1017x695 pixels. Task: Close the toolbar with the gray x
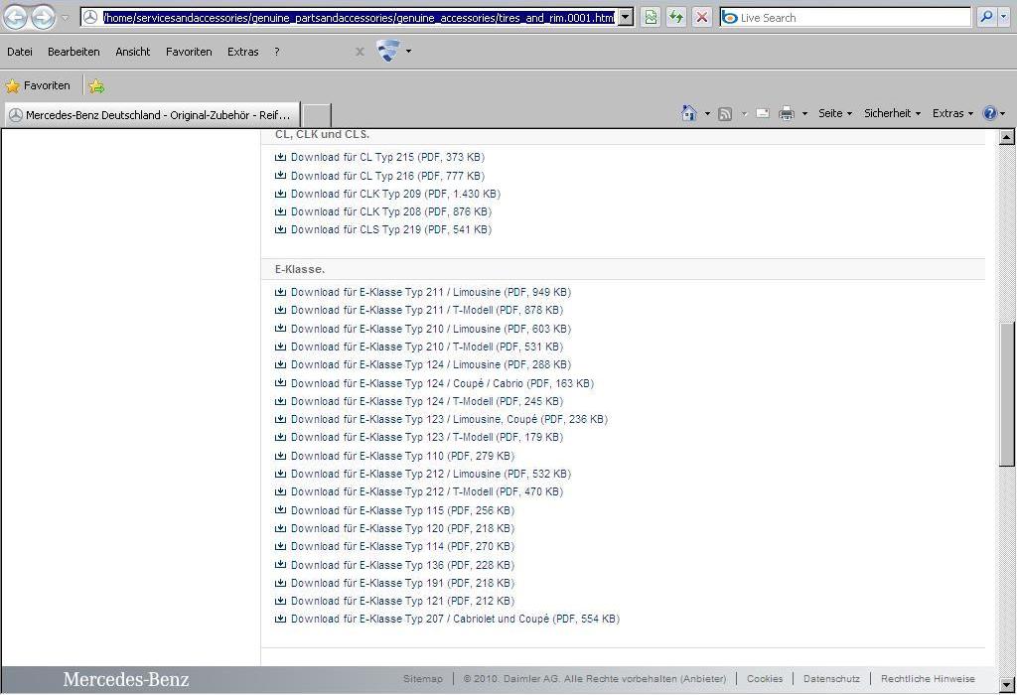[360, 52]
